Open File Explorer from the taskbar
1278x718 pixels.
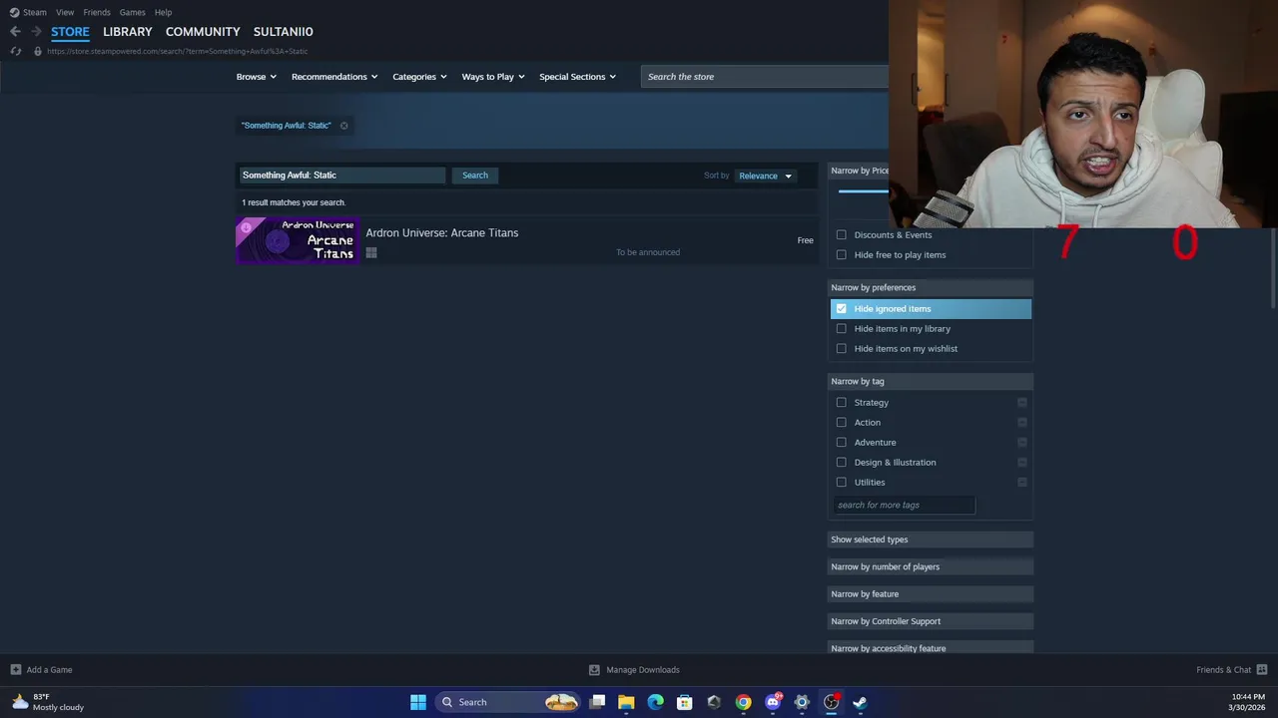(626, 702)
